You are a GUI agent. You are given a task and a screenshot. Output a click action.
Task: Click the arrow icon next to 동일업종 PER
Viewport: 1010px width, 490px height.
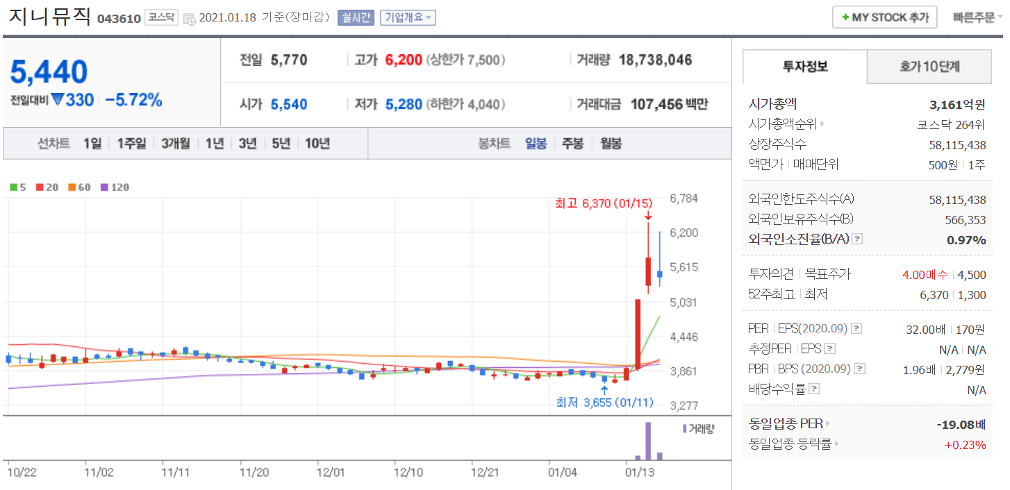click(x=827, y=424)
